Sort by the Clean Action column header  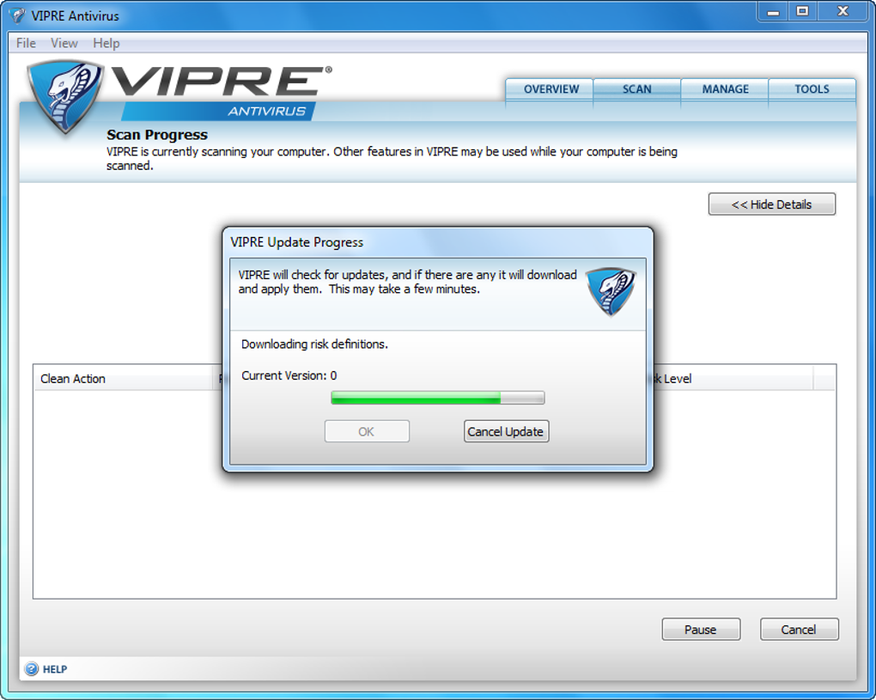point(123,378)
